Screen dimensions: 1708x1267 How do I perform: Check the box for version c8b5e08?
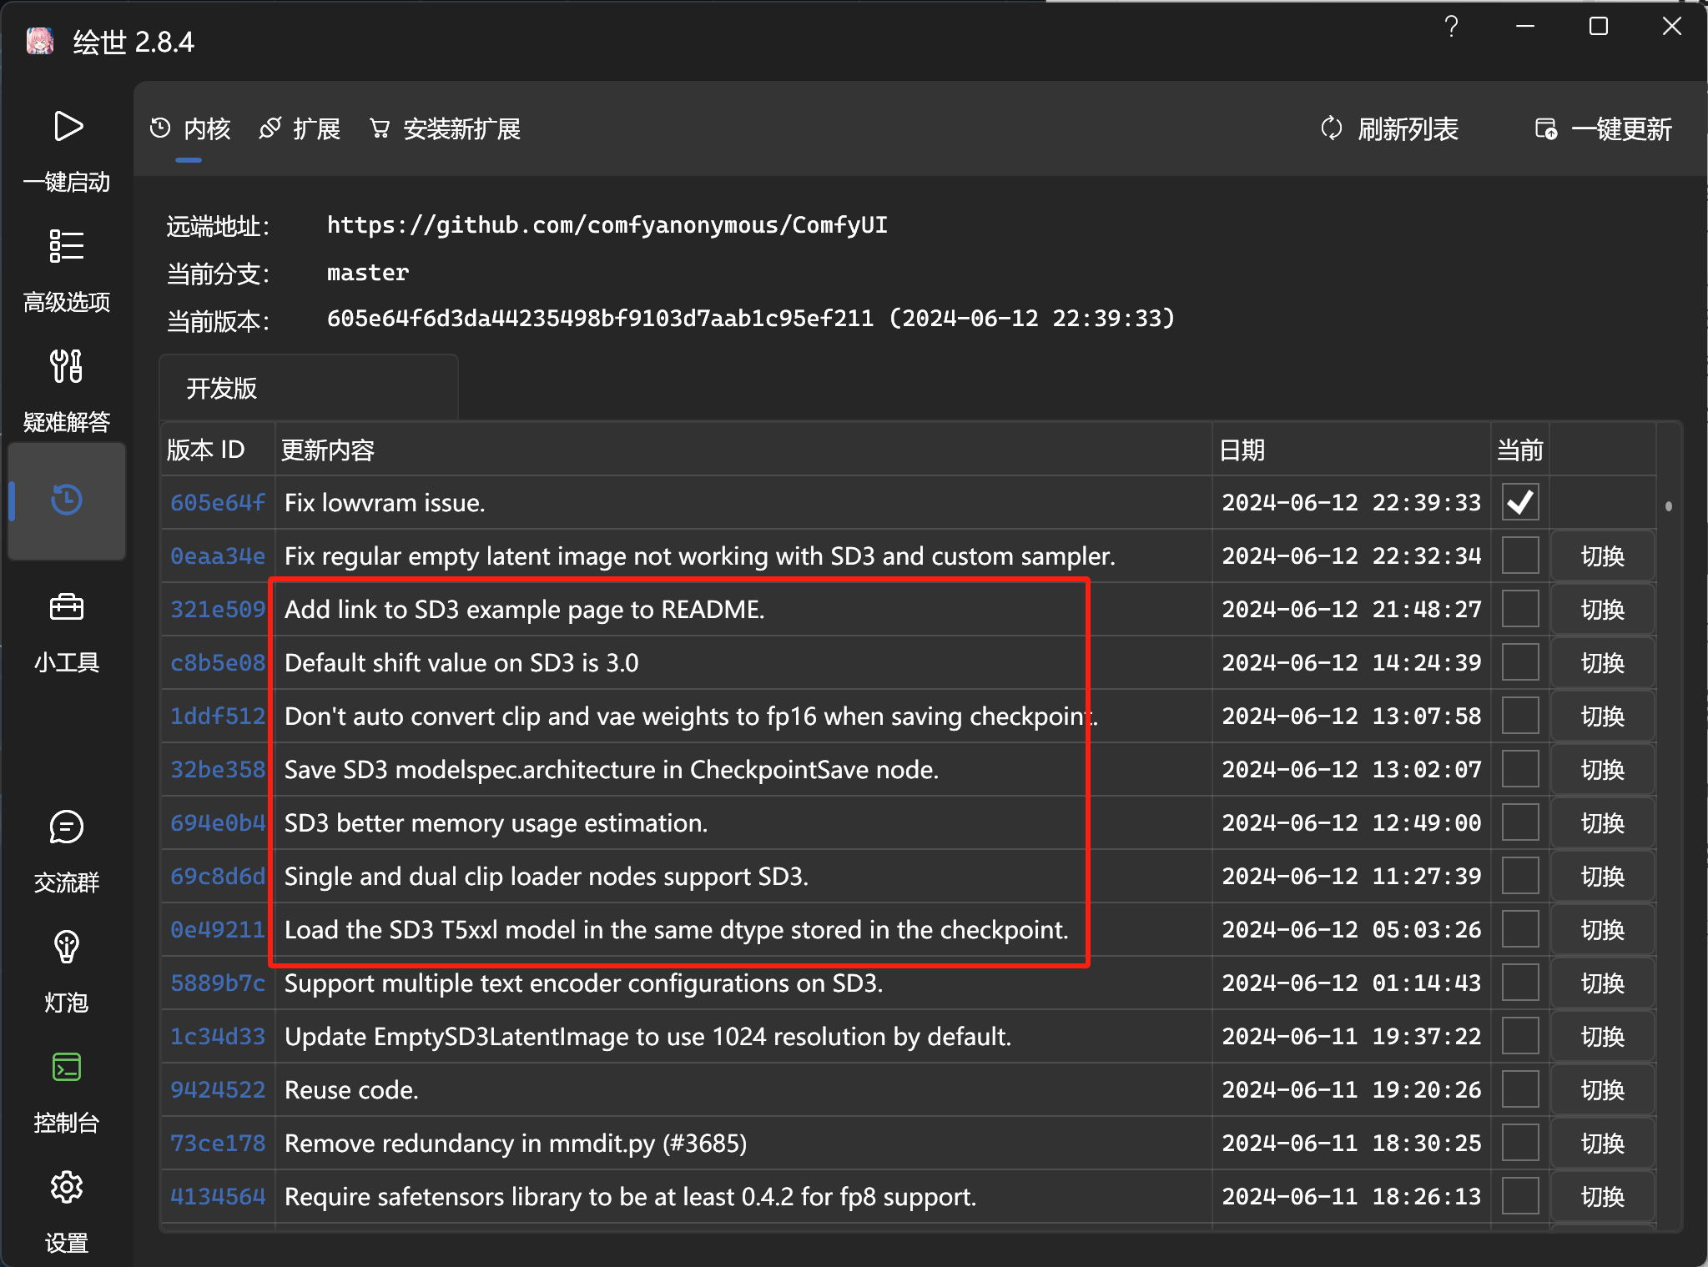[1520, 662]
